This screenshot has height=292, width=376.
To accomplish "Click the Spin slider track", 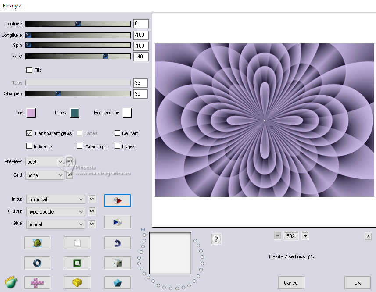I will pyautogui.click(x=78, y=45).
